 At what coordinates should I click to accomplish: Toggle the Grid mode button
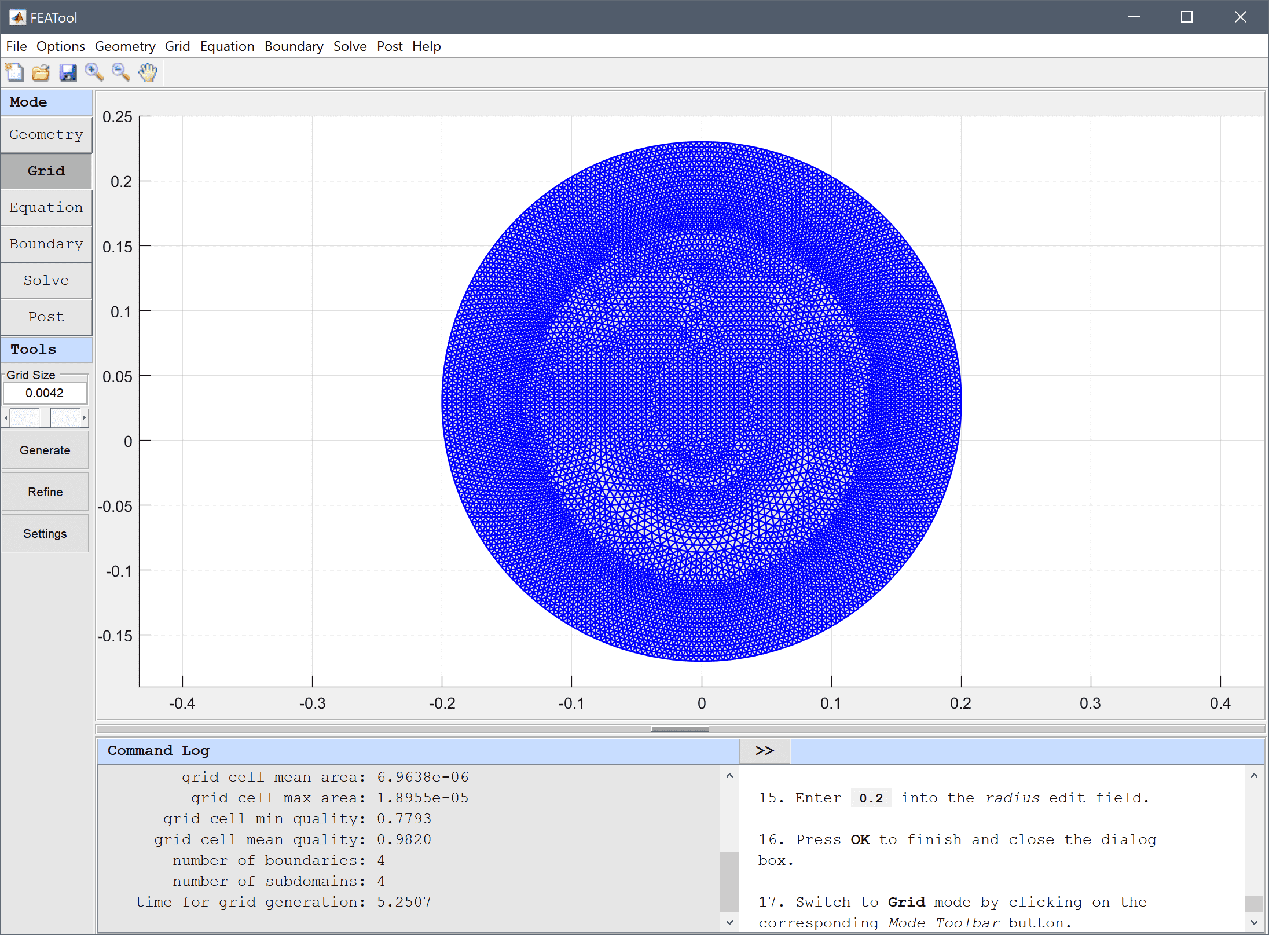[x=46, y=171]
